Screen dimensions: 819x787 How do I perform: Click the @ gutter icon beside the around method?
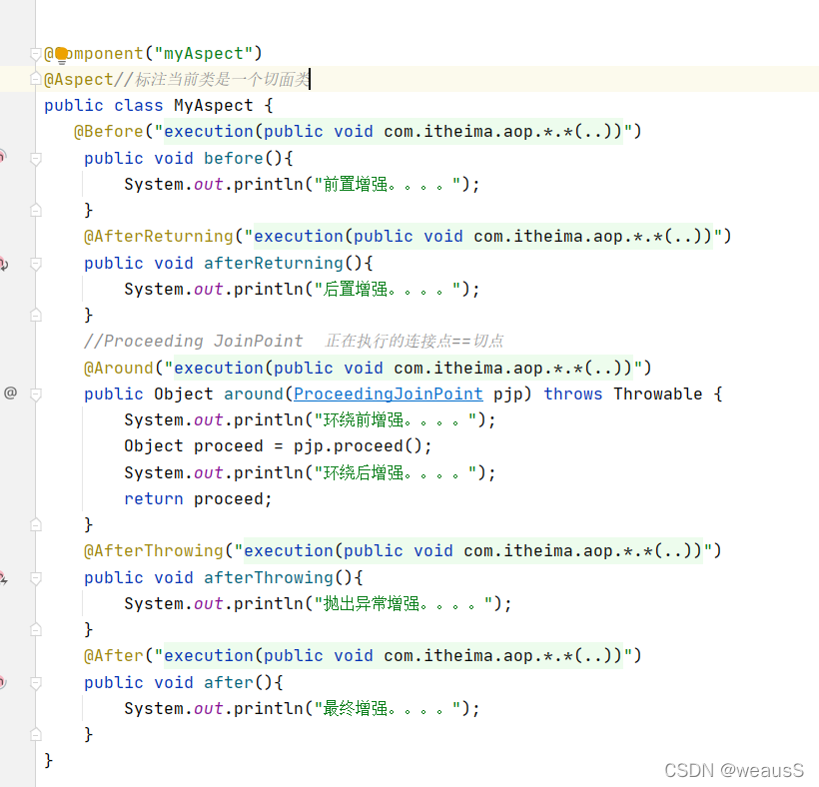[x=10, y=393]
